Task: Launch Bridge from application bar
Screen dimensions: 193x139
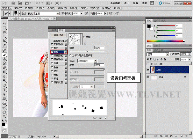Action: (13, 3)
